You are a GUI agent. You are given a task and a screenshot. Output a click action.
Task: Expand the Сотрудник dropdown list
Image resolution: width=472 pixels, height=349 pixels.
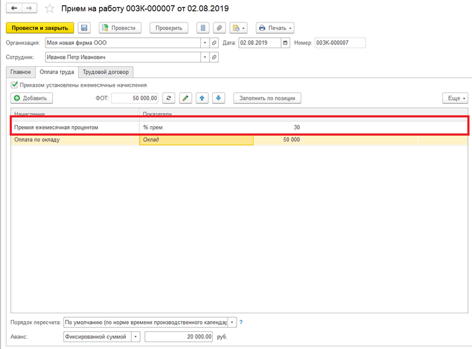click(206, 58)
